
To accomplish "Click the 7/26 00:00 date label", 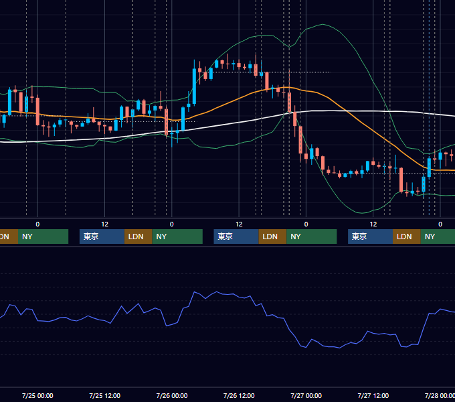I will pos(172,395).
